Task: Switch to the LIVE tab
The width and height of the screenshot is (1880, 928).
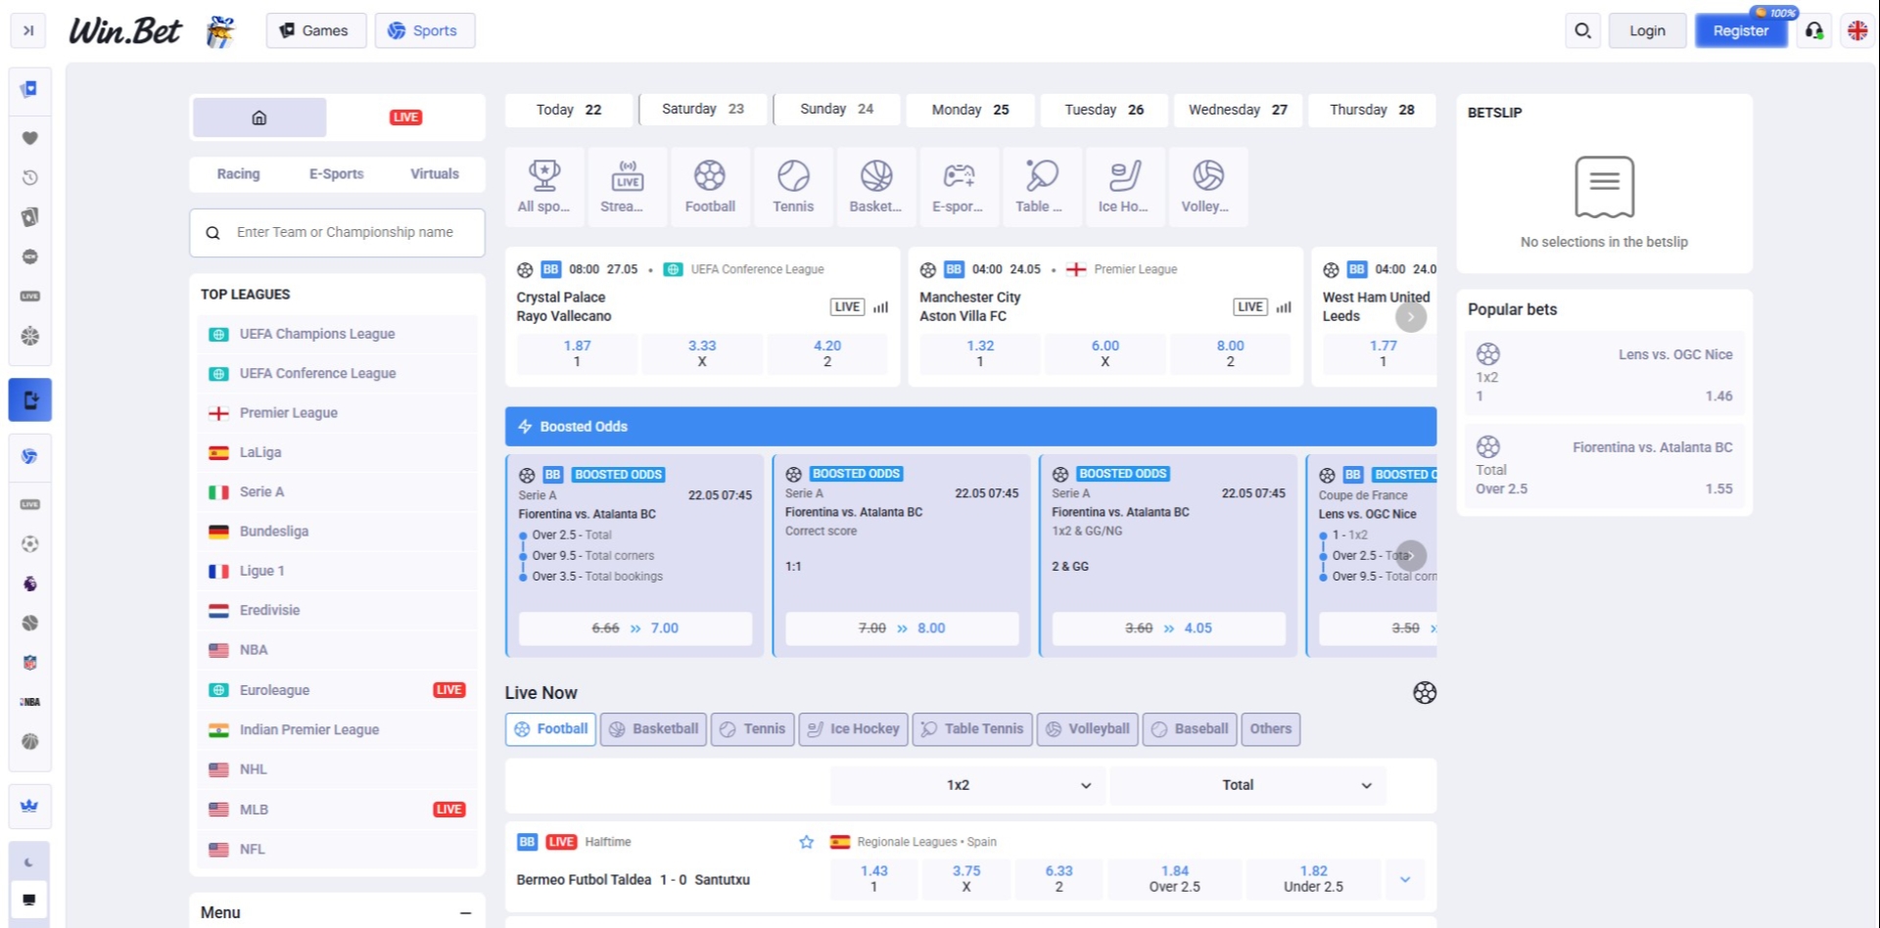Action: [x=405, y=117]
